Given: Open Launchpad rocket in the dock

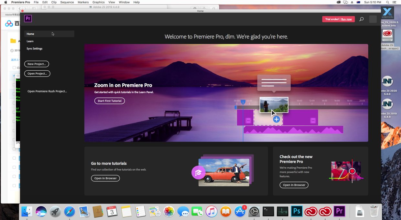Looking at the screenshot, I should click(55, 212).
